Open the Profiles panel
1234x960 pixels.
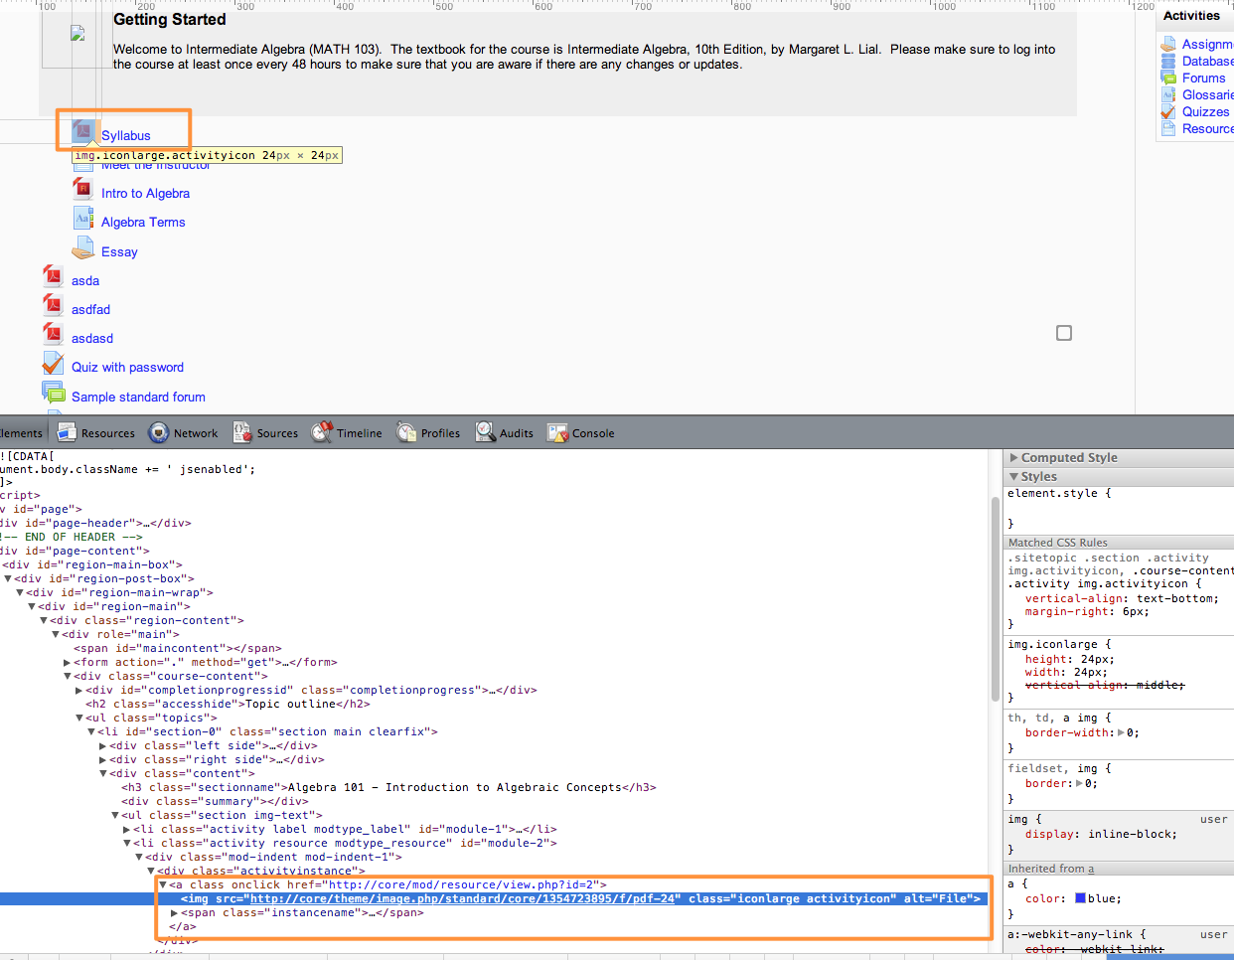pyautogui.click(x=428, y=433)
